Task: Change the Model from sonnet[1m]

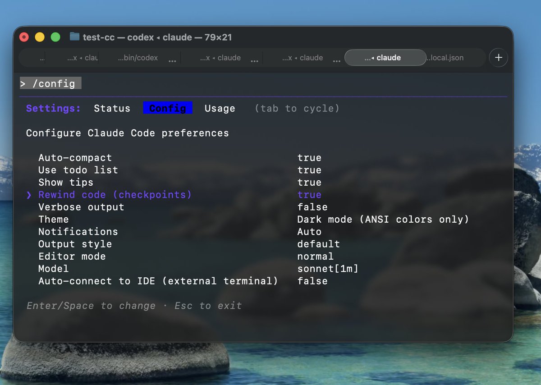Action: (53, 268)
